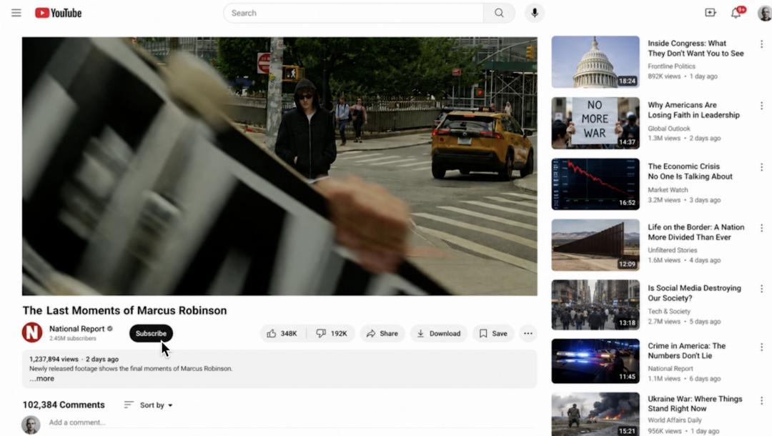The height and width of the screenshot is (436, 772).
Task: Open the National Report channel avatar
Action: coord(32,332)
